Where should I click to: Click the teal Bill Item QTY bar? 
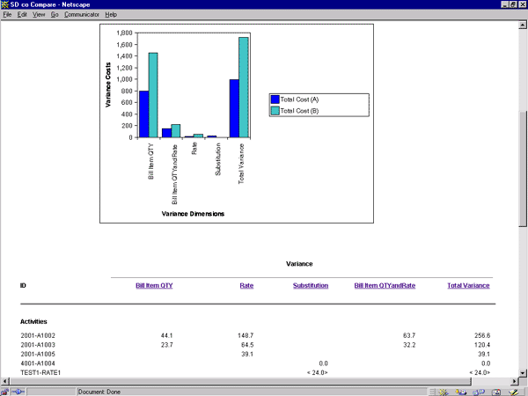[153, 95]
